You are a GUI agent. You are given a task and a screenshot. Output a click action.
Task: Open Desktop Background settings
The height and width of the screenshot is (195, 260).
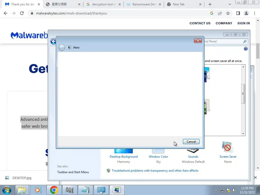click(124, 156)
